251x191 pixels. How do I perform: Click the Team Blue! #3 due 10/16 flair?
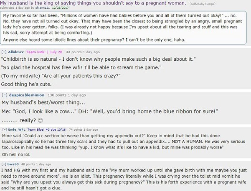point(47,129)
